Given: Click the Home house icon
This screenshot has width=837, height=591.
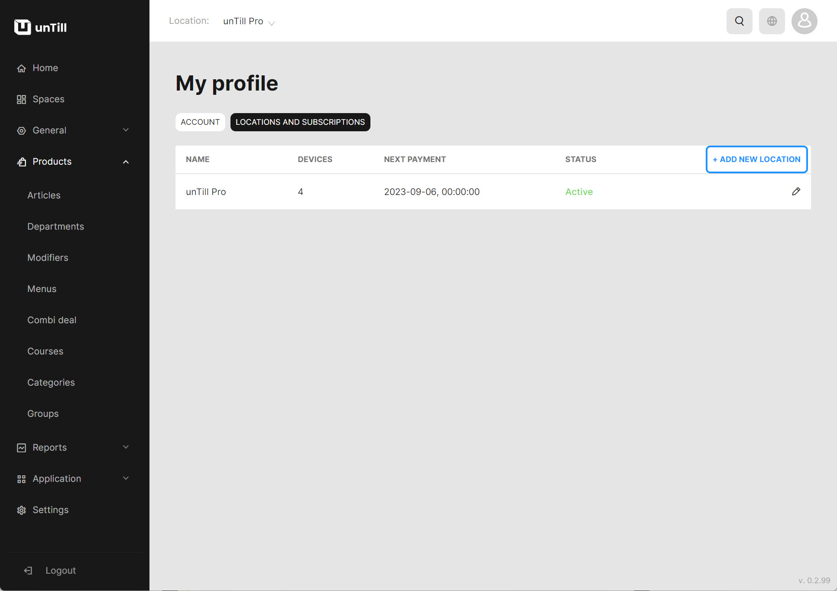Looking at the screenshot, I should pos(21,68).
